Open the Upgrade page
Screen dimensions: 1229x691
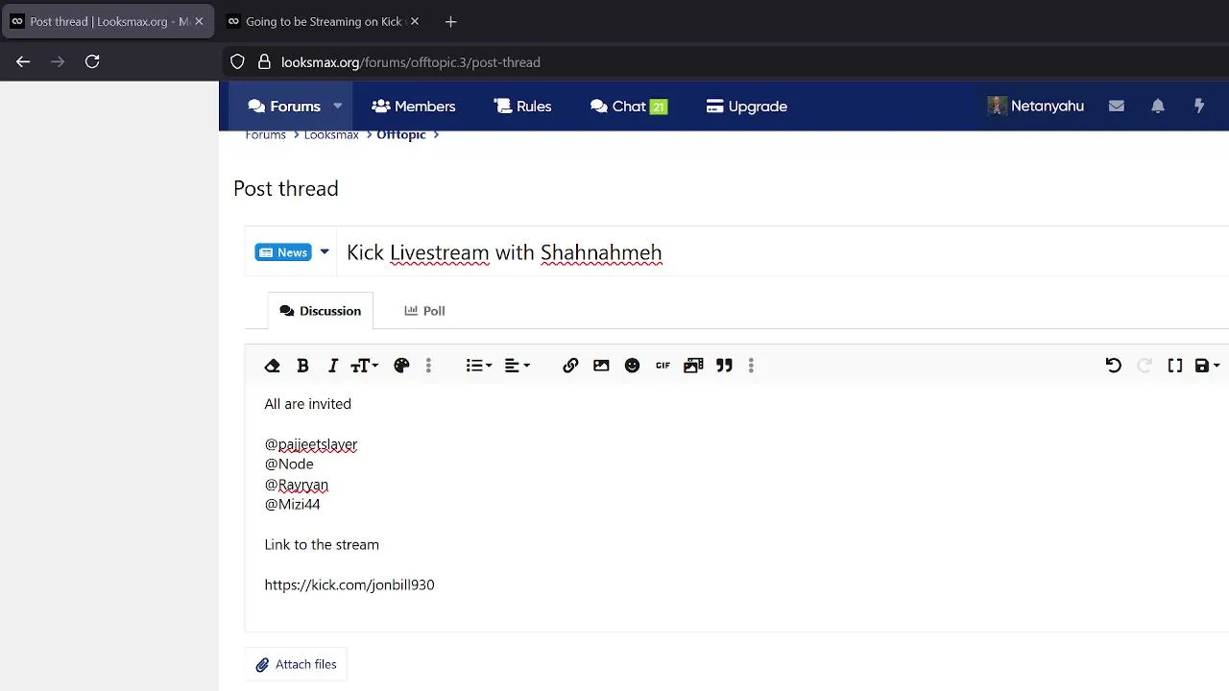746,107
